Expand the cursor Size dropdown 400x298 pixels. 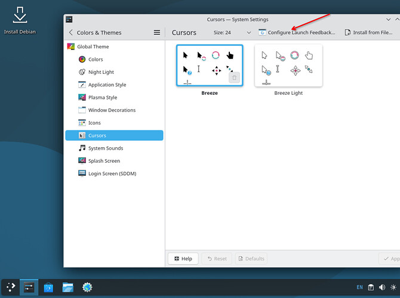(232, 33)
